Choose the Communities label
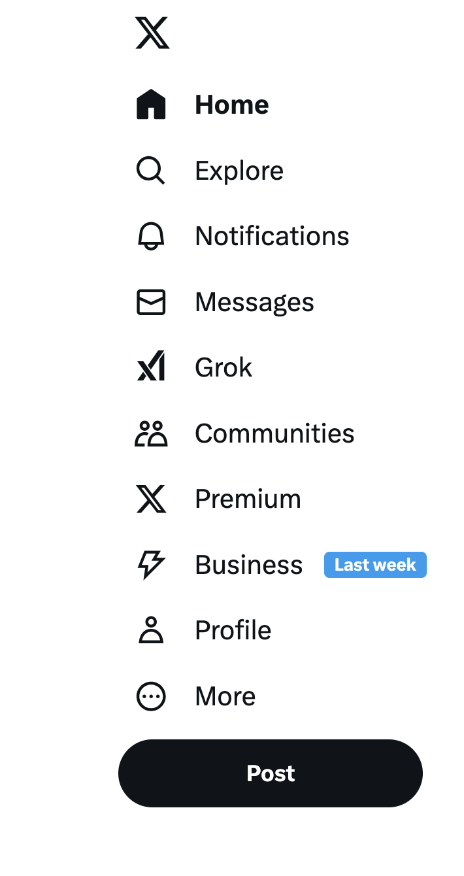The height and width of the screenshot is (876, 464). [x=274, y=433]
